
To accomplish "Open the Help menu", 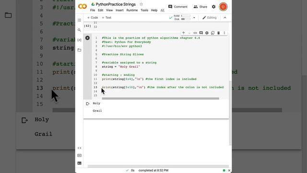I will click(x=154, y=10).
